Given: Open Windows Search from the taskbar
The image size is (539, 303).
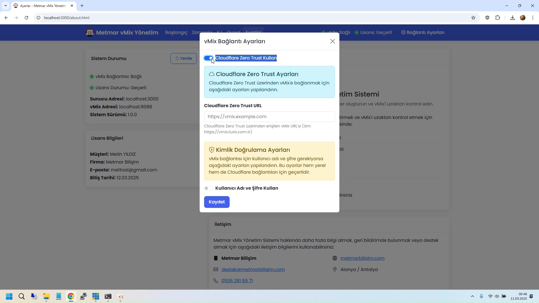Looking at the screenshot, I should (x=22, y=297).
